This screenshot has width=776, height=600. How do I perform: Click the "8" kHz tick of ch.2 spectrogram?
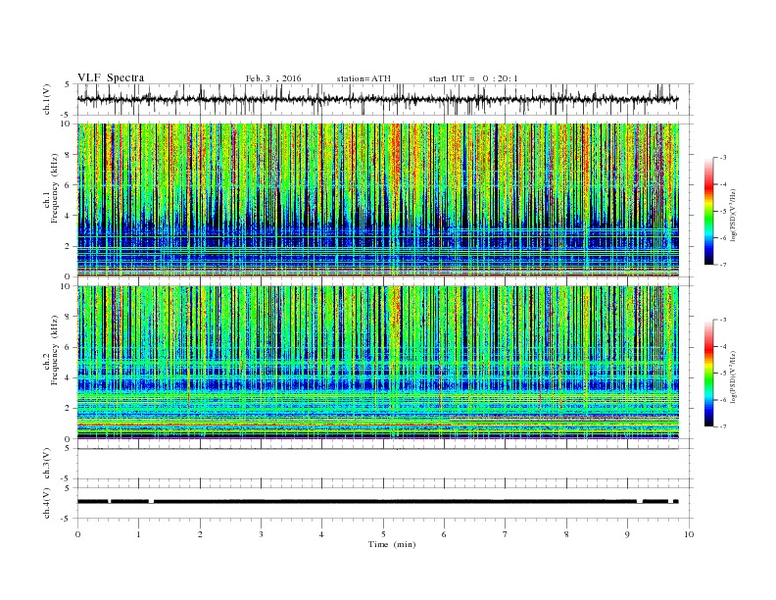pyautogui.click(x=69, y=317)
